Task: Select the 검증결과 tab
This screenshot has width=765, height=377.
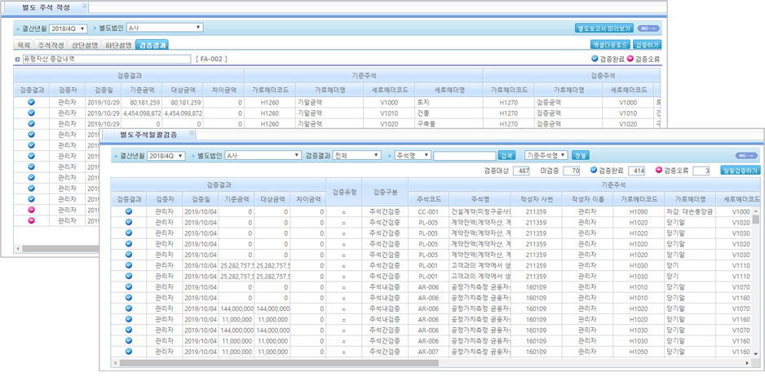Action: tap(152, 45)
